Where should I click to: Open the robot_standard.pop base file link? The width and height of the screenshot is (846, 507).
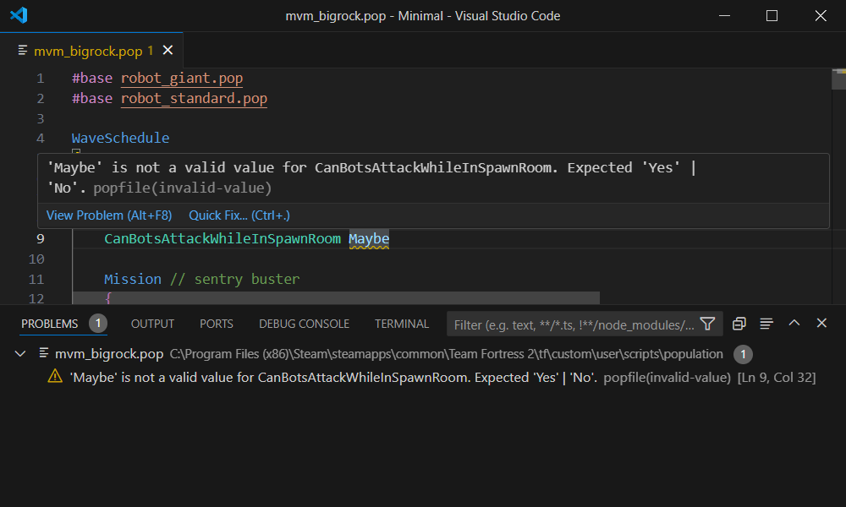click(x=194, y=99)
